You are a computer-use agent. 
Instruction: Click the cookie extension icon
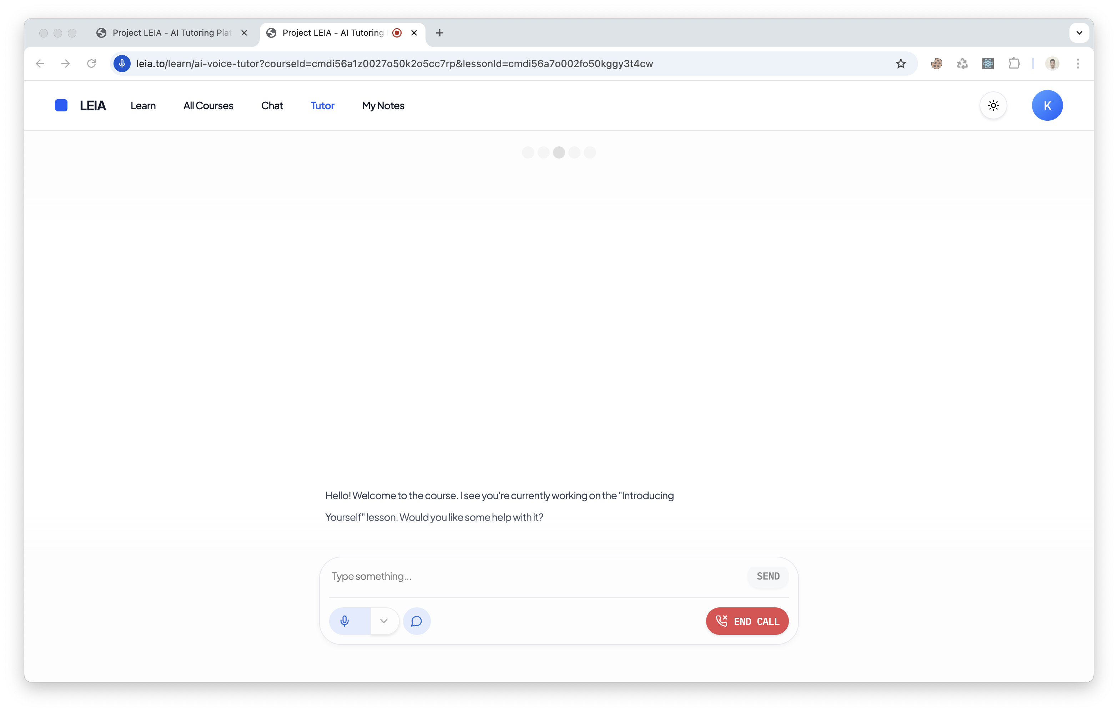click(936, 64)
